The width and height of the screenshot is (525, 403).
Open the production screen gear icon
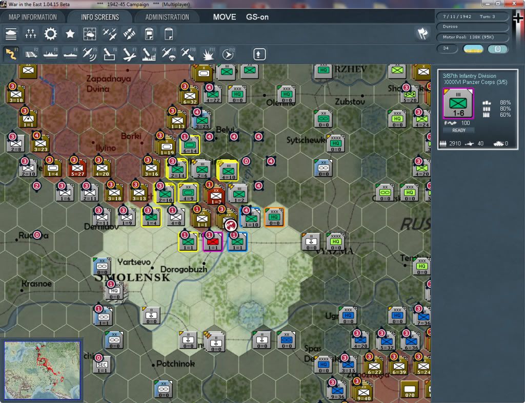[x=51, y=34]
